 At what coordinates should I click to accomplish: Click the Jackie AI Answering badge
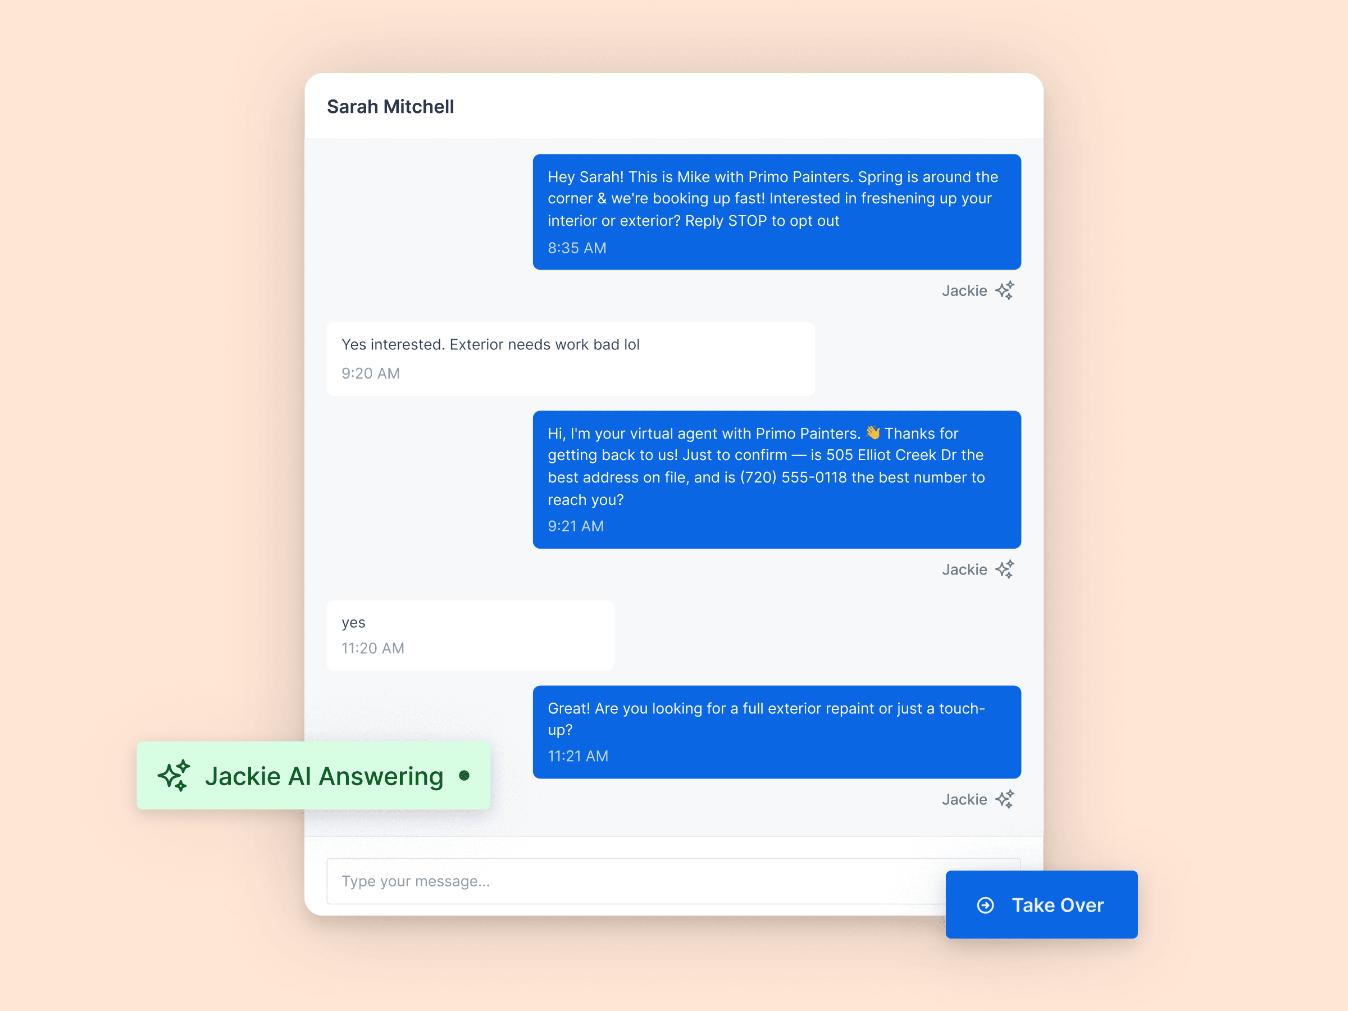tap(313, 776)
